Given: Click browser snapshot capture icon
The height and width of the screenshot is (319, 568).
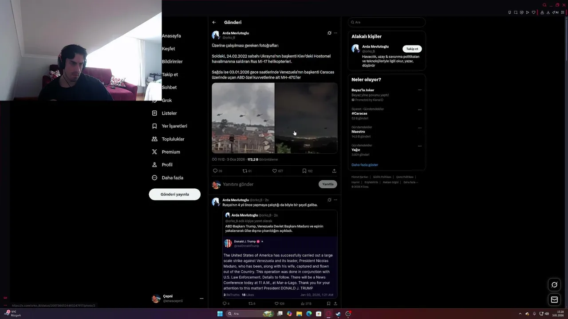Looking at the screenshot, I should 516,12.
